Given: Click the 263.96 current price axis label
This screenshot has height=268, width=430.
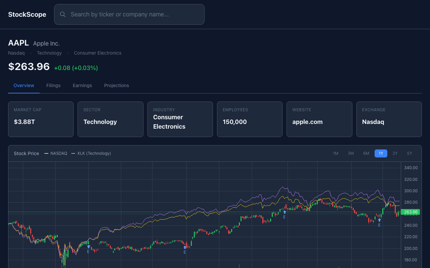Looking at the screenshot, I should 411,212.
